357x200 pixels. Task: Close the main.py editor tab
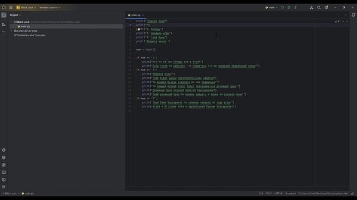coord(143,15)
